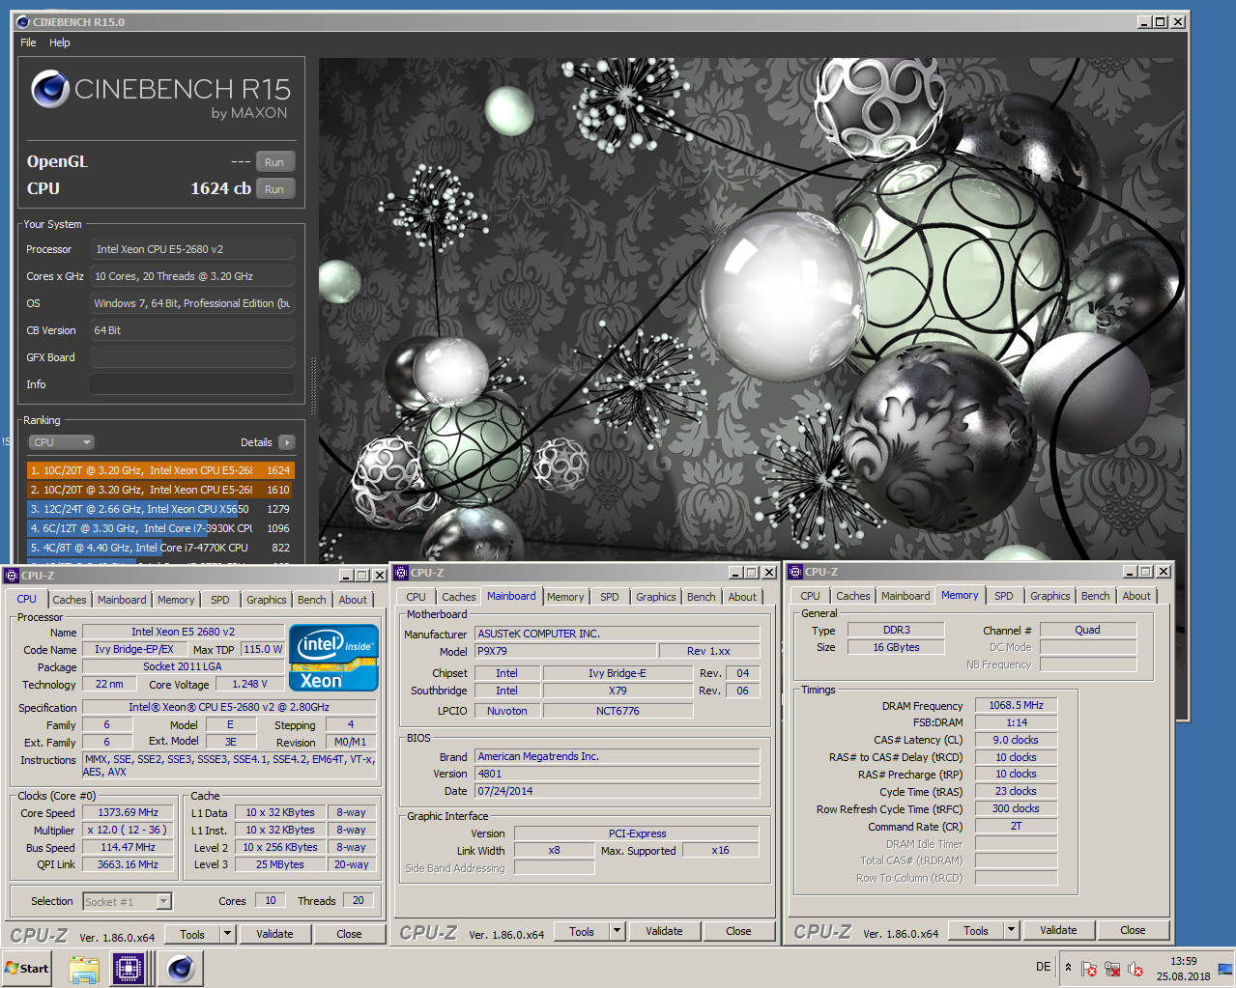Image resolution: width=1236 pixels, height=988 pixels.
Task: Click the Cinebench R15 logo icon
Action: pyautogui.click(x=49, y=90)
